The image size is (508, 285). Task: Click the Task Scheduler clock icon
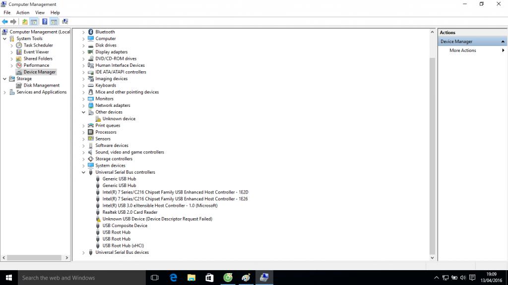[x=19, y=45]
